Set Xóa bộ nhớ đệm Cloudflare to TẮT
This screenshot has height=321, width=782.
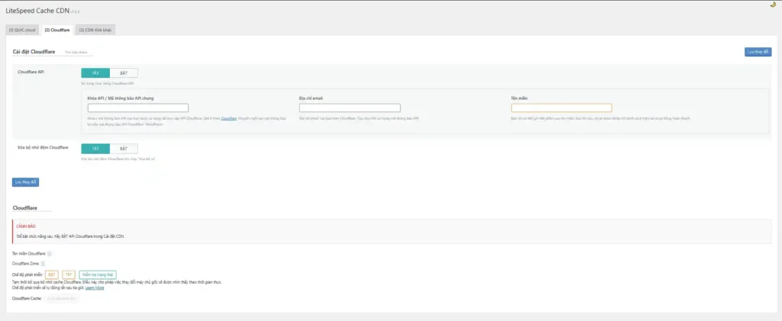pyautogui.click(x=95, y=149)
